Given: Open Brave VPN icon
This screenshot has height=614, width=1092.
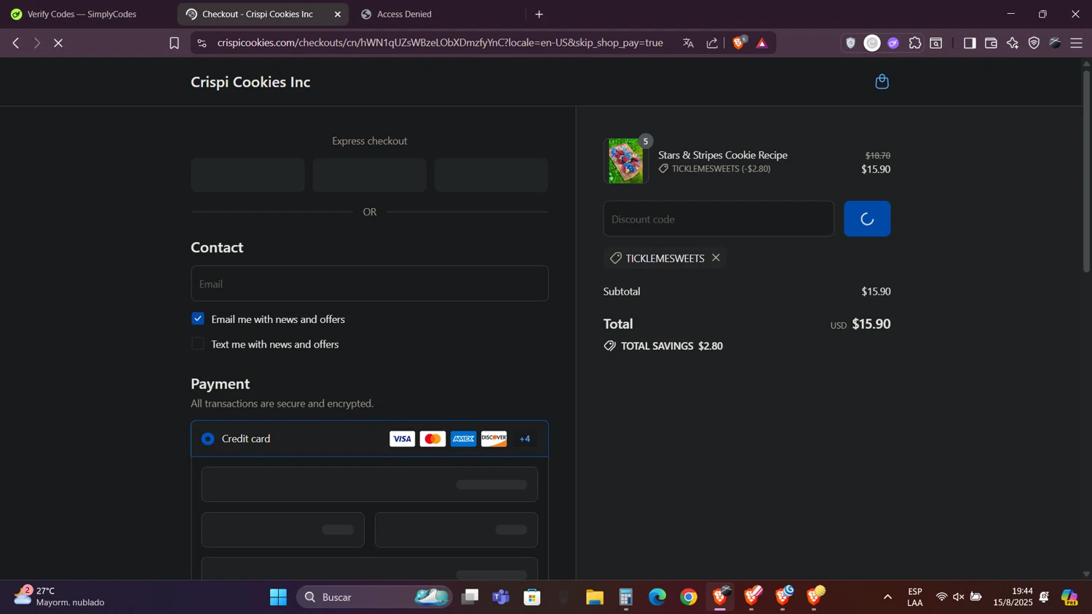Looking at the screenshot, I should coord(1034,43).
